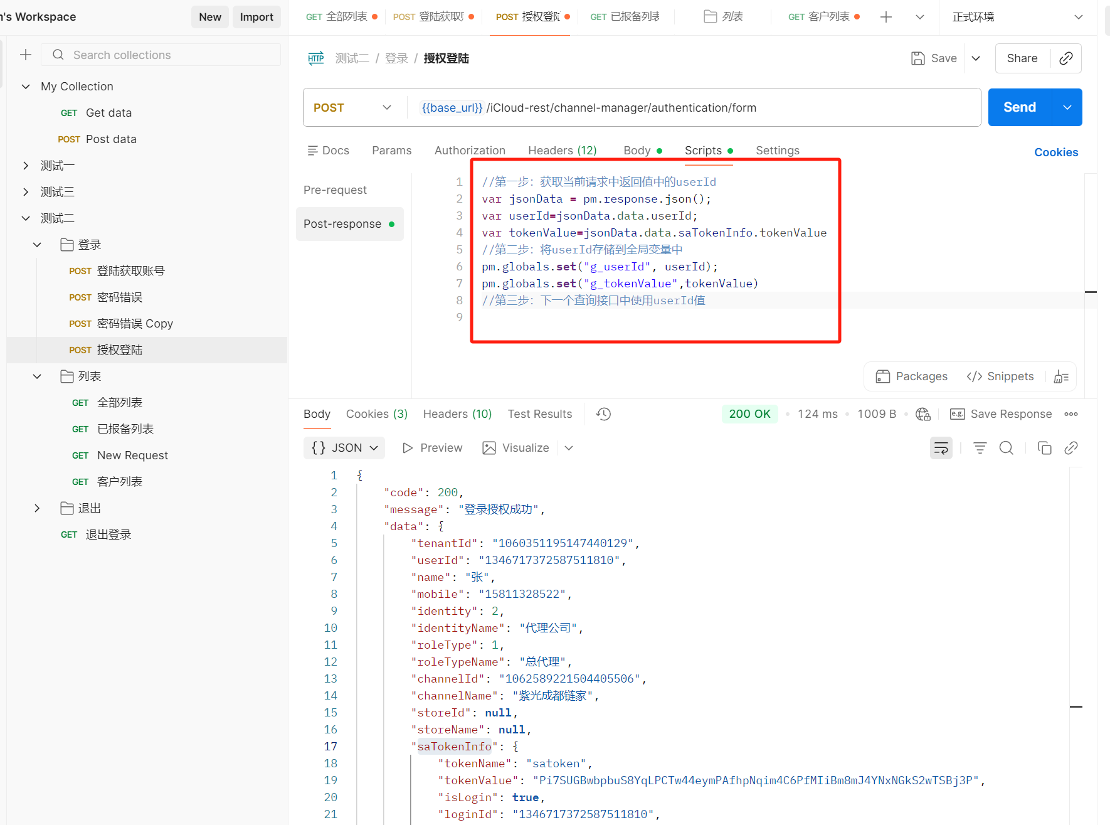The width and height of the screenshot is (1110, 825).
Task: Click the New button
Action: [210, 17]
